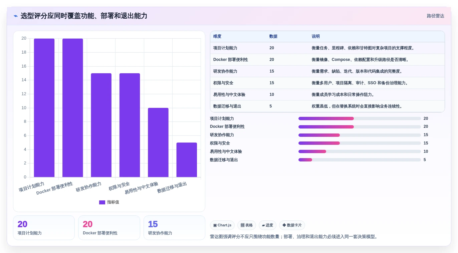Viewport: 458px width, 253px height.
Task: Select the 进度 tag chip
Action: tap(267, 225)
